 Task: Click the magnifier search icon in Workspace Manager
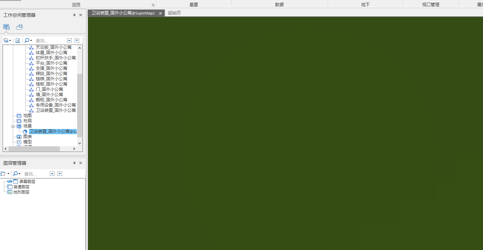[27, 40]
